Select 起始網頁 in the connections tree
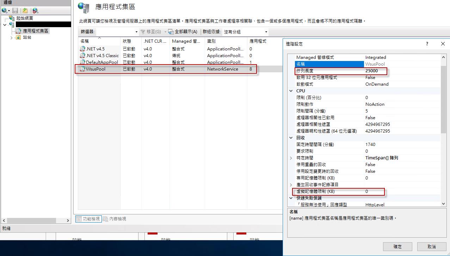The image size is (450, 256). (x=24, y=18)
